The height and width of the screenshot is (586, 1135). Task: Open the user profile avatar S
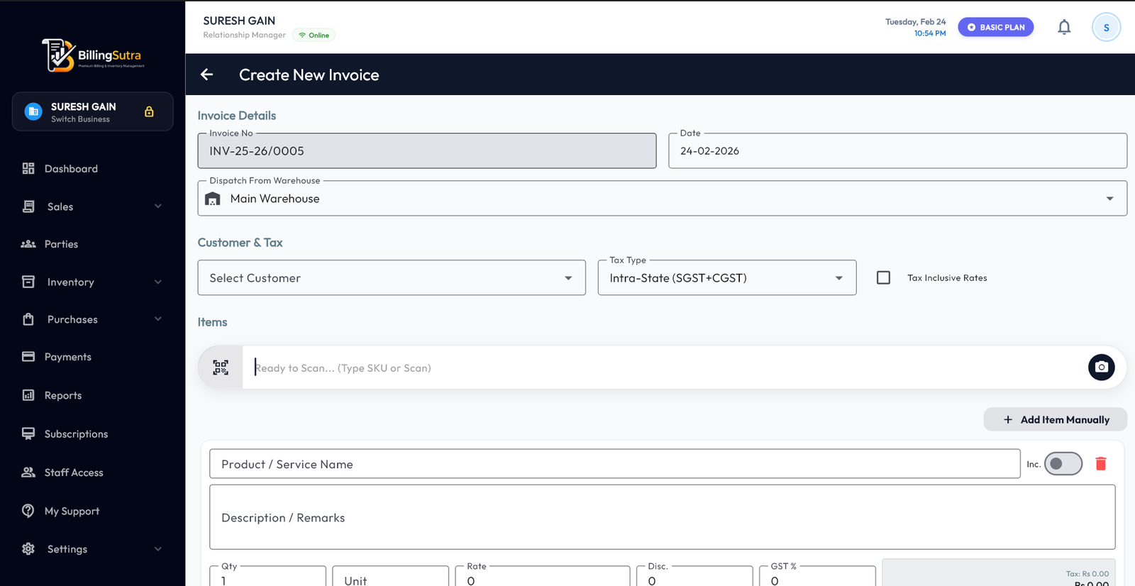(1106, 28)
